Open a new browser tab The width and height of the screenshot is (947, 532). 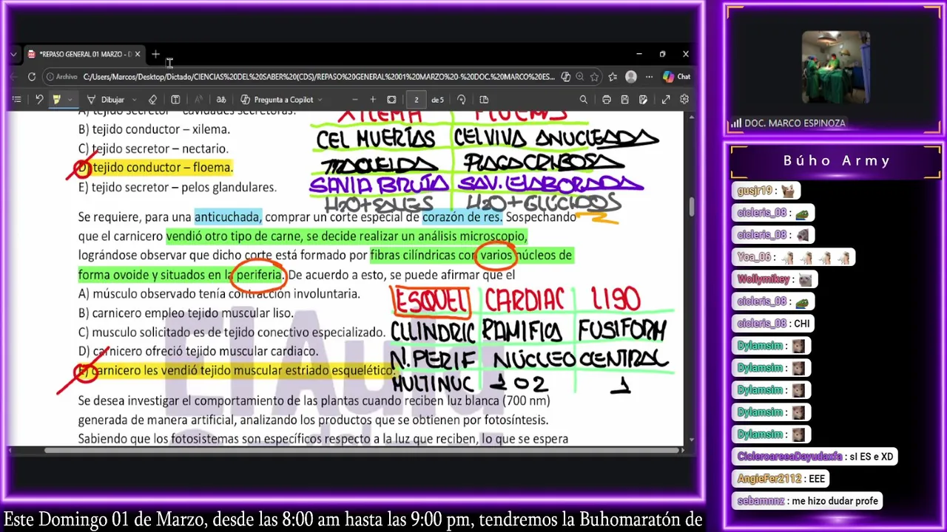155,54
